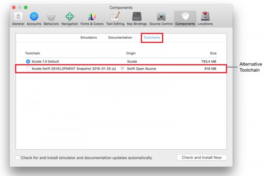Close the Components preferences window

click(x=14, y=8)
